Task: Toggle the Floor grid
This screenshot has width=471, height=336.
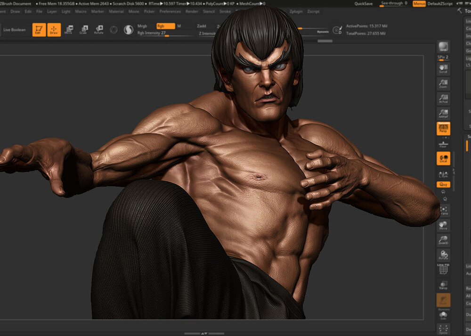Action: coord(443,144)
